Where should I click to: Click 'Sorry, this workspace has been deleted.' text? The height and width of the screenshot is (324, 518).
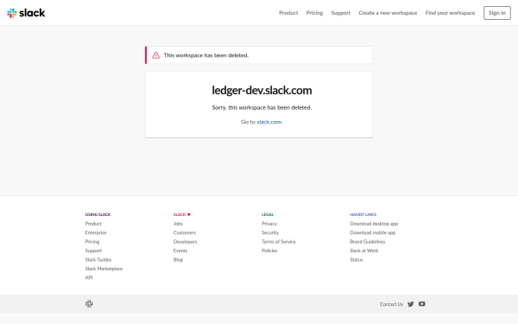262,107
